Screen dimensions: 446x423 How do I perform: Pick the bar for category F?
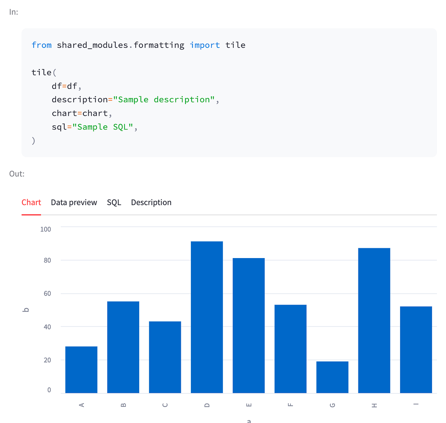290,349
